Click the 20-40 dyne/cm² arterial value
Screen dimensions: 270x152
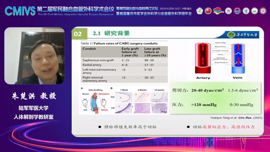pyautogui.click(x=207, y=90)
